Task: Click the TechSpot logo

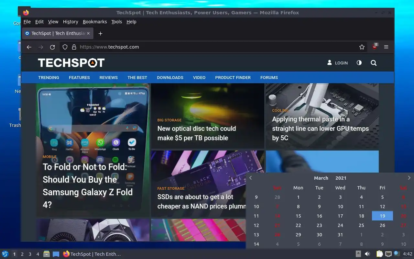Action: coord(71,62)
